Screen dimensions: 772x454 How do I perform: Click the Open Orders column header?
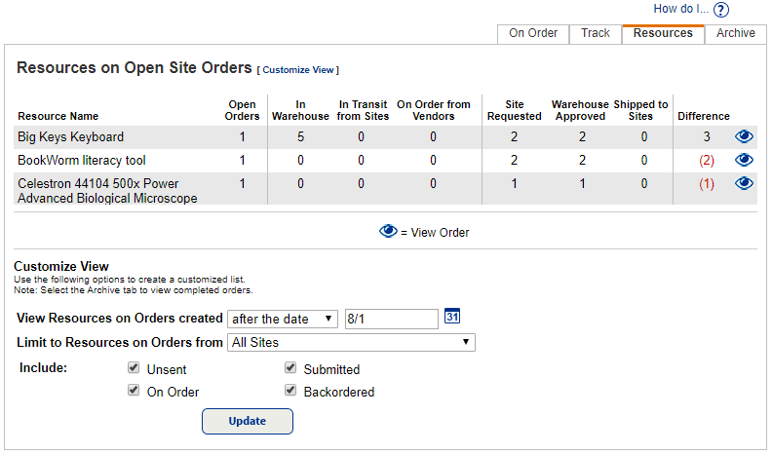point(242,110)
